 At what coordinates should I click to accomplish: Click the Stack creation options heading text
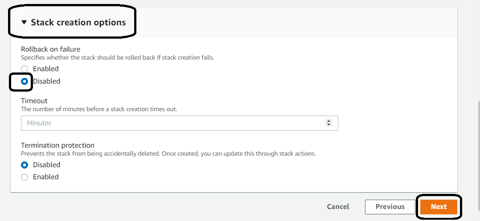click(78, 22)
